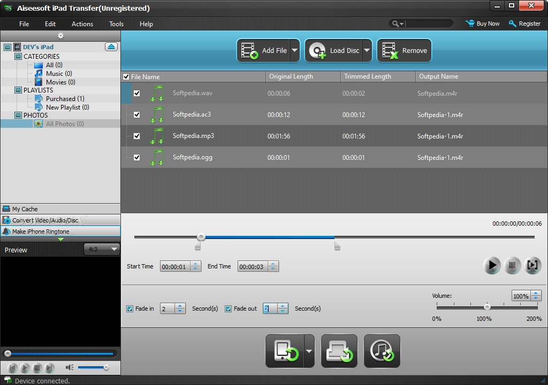This screenshot has height=385, width=548.
Task: Open the Help menu
Action: click(146, 24)
